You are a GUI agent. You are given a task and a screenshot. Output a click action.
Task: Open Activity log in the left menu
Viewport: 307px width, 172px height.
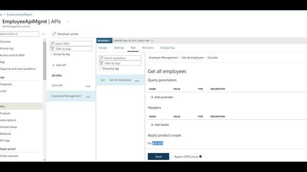coord(6,48)
